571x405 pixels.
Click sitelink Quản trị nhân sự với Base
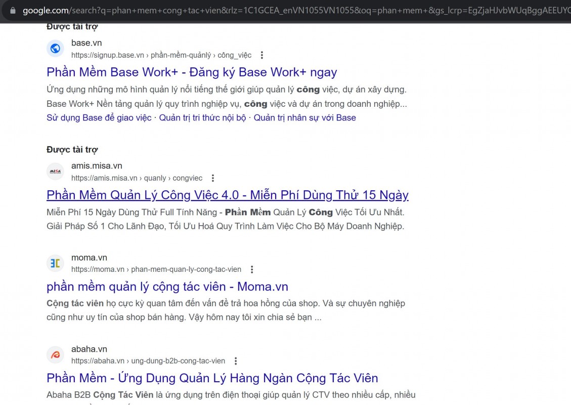[304, 118]
